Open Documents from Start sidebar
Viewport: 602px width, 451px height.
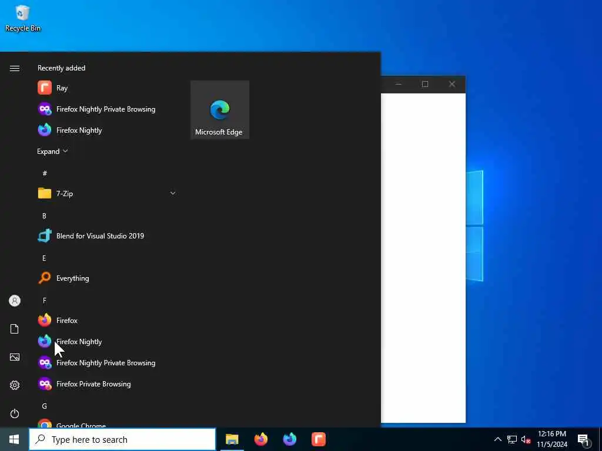pyautogui.click(x=15, y=329)
